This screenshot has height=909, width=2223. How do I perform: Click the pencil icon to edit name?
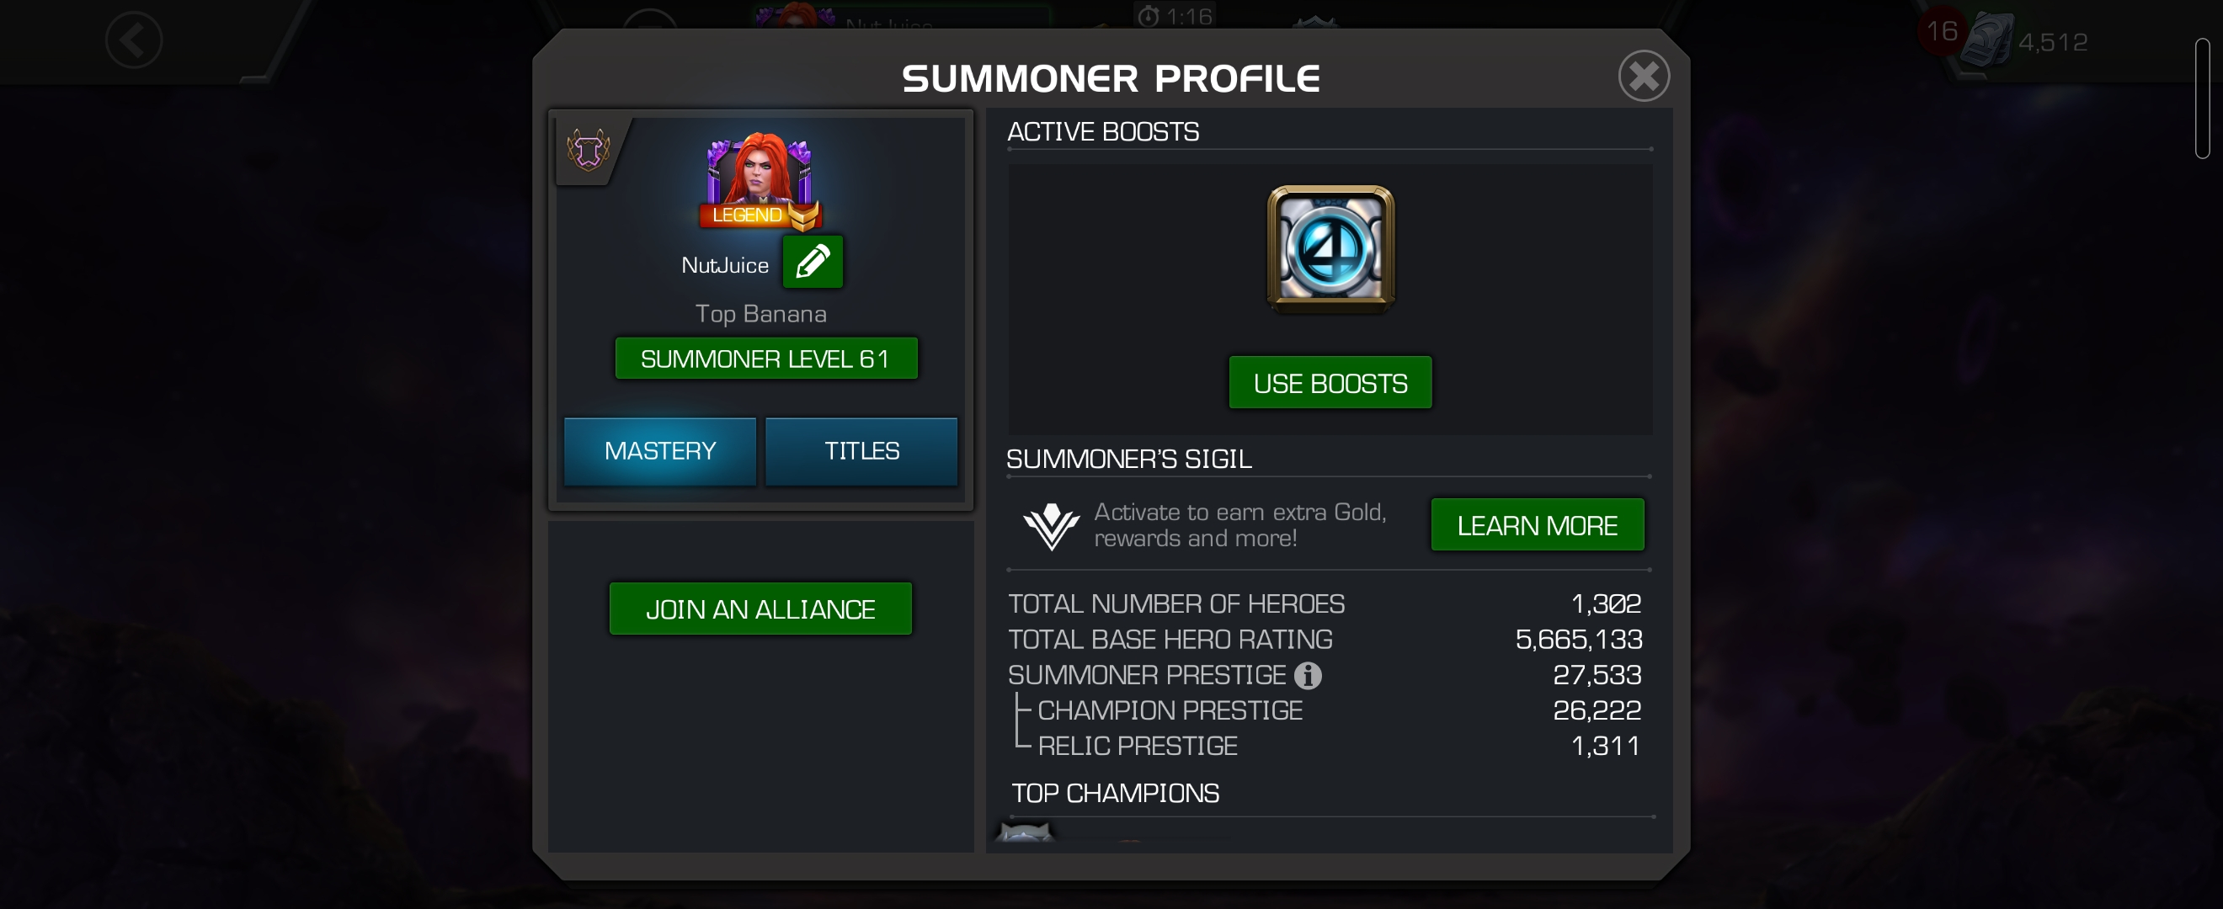pos(812,261)
